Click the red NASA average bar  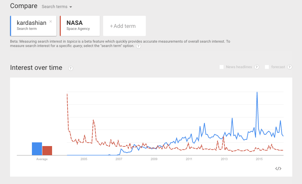[x=47, y=150]
